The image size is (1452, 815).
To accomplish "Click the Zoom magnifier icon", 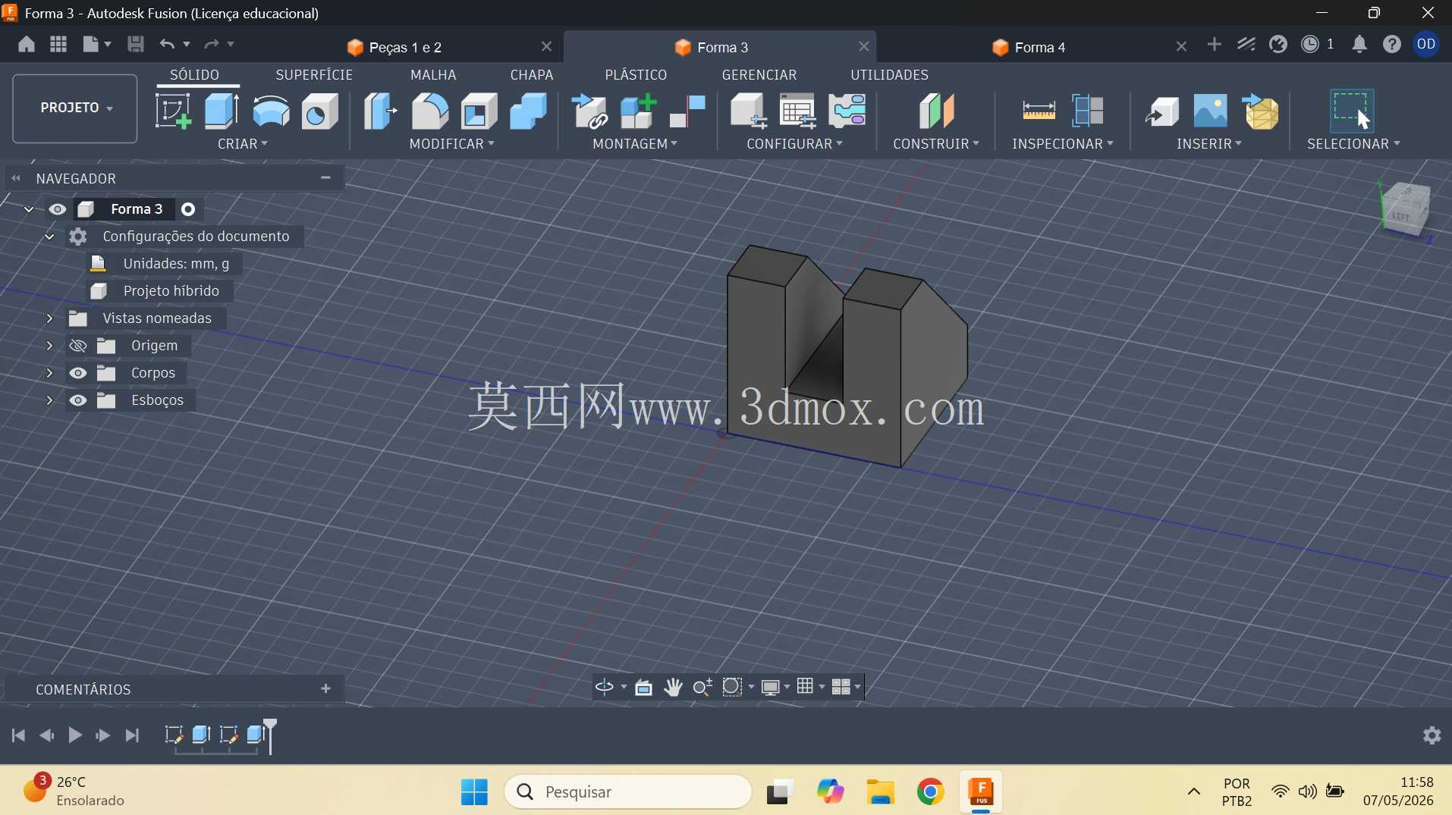I will [x=702, y=687].
